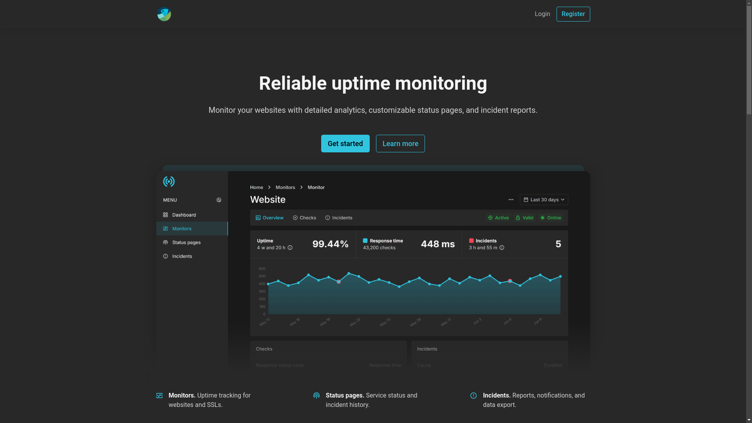The height and width of the screenshot is (423, 752).
Task: Click the Dashboard grid icon
Action: [165, 215]
